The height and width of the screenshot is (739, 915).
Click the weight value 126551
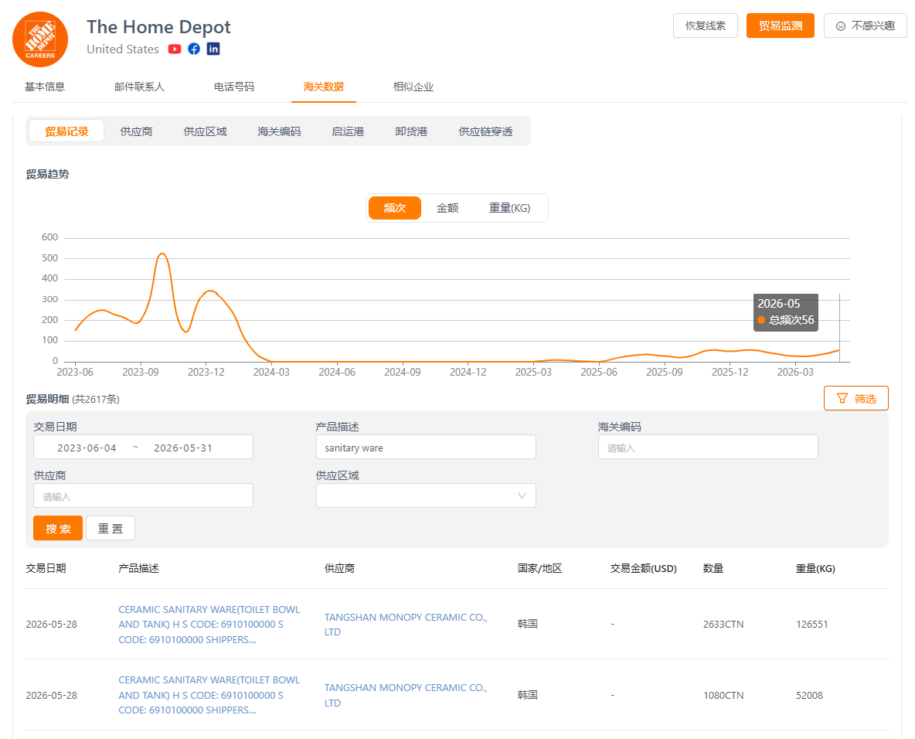(811, 625)
